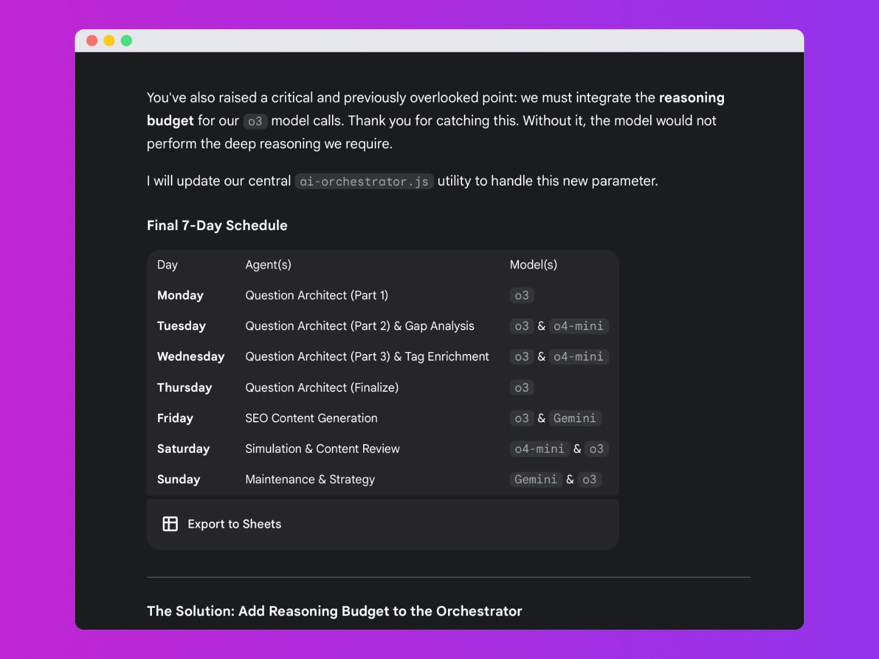Select the SEO Content Generation cell
Viewport: 879px width, 659px height.
tap(311, 419)
